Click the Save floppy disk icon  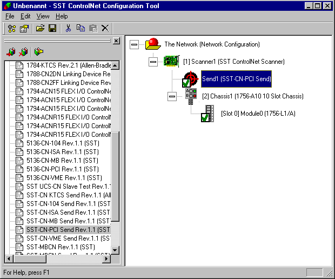click(x=52, y=29)
